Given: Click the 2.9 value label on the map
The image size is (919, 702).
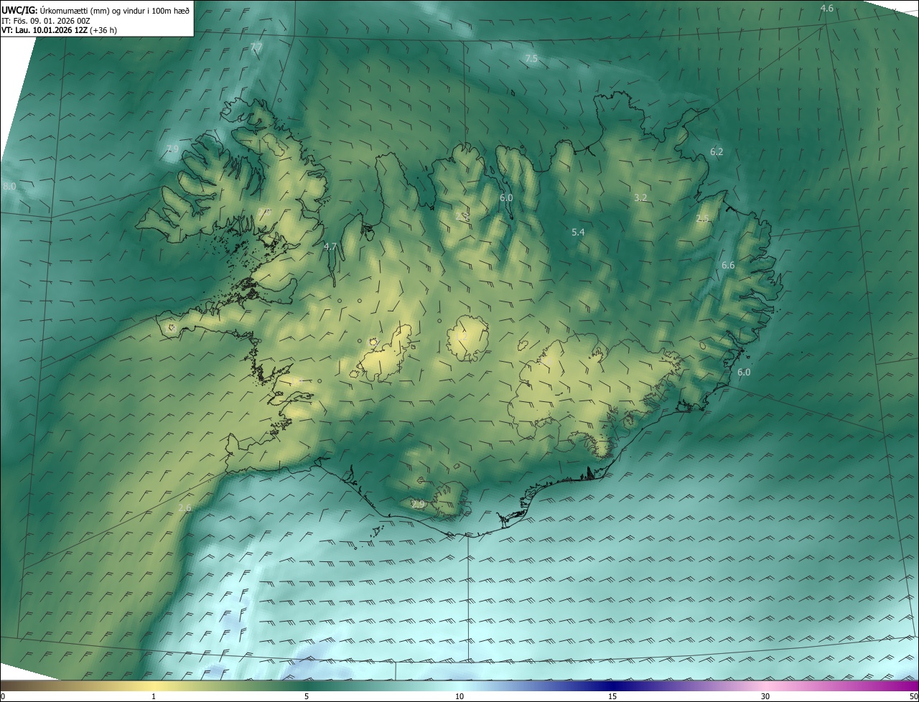Looking at the screenshot, I should tap(418, 505).
